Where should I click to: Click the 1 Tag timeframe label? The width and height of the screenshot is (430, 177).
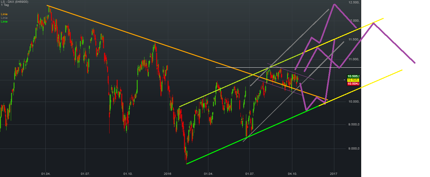(x=5, y=6)
